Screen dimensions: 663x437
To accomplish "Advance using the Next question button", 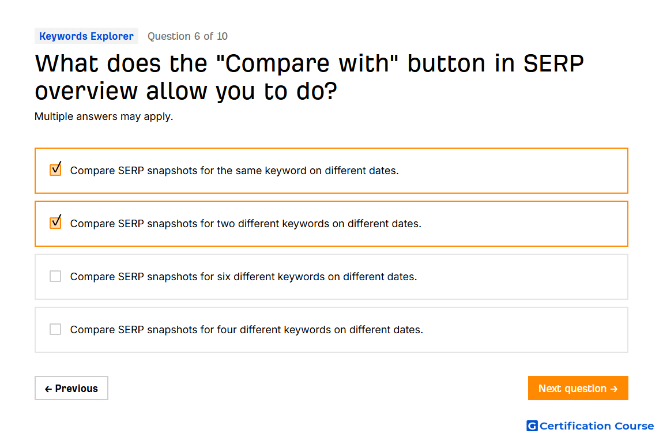I will 578,388.
